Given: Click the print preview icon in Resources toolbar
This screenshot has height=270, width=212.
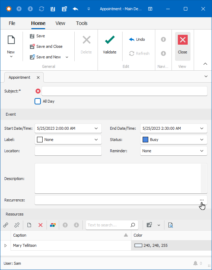Looking at the screenshot, I should pos(170,225).
